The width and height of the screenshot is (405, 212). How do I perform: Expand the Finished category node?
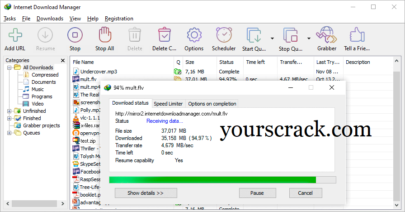coord(9,118)
